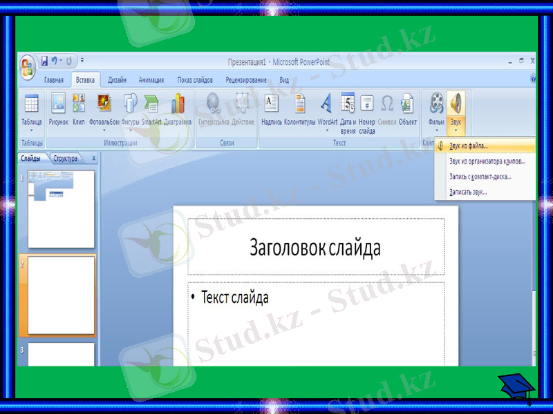Insert a Диаграмма (Chart) via its icon
This screenshot has height=414, width=553.
click(x=177, y=103)
